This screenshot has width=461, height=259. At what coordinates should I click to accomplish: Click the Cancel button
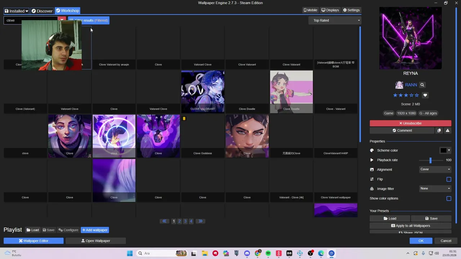pos(446,241)
